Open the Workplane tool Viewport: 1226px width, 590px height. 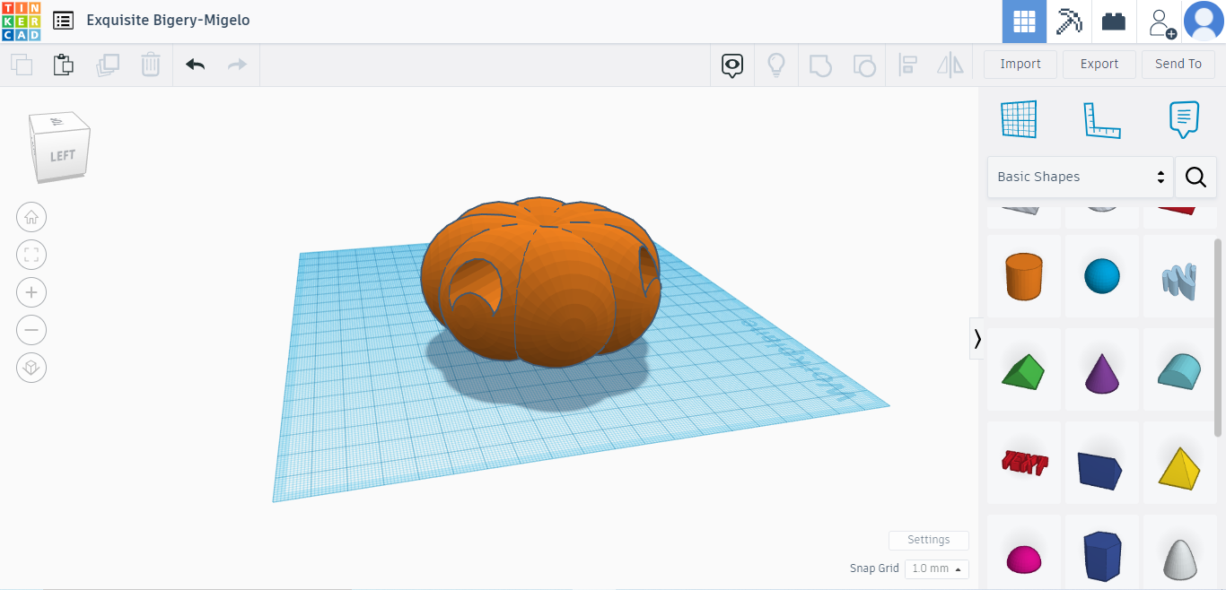[x=1019, y=119]
